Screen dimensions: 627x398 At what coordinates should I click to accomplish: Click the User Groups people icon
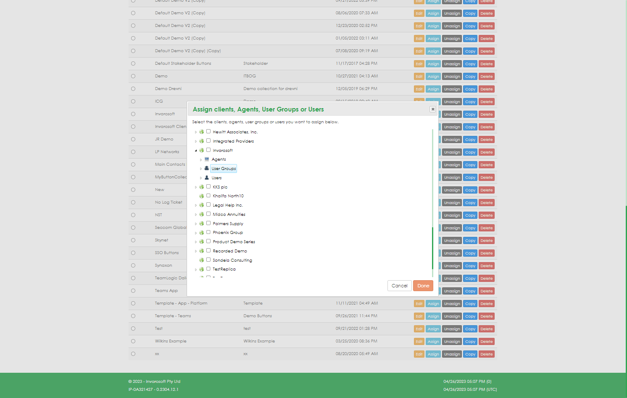[x=207, y=168]
